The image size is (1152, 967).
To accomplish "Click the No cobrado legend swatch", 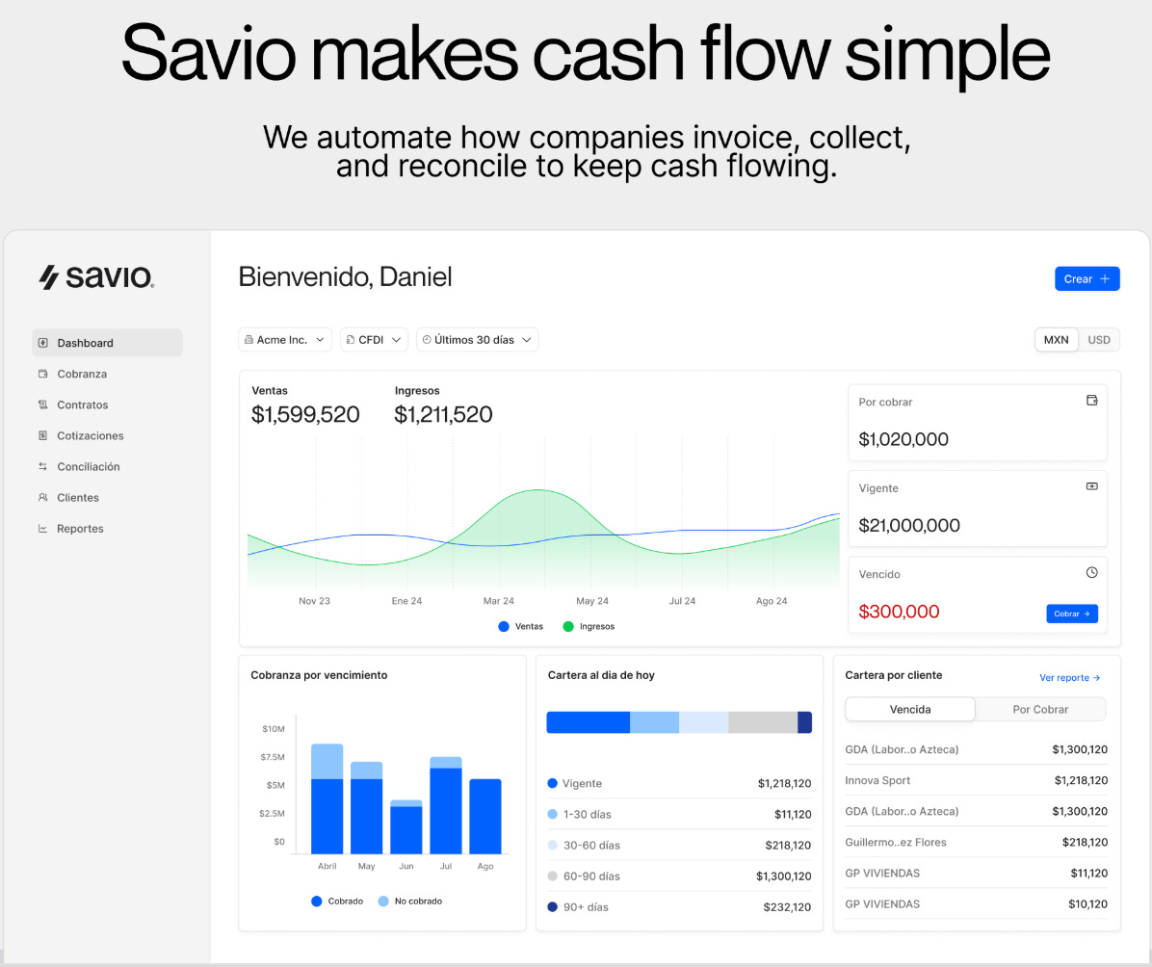I will (x=382, y=901).
